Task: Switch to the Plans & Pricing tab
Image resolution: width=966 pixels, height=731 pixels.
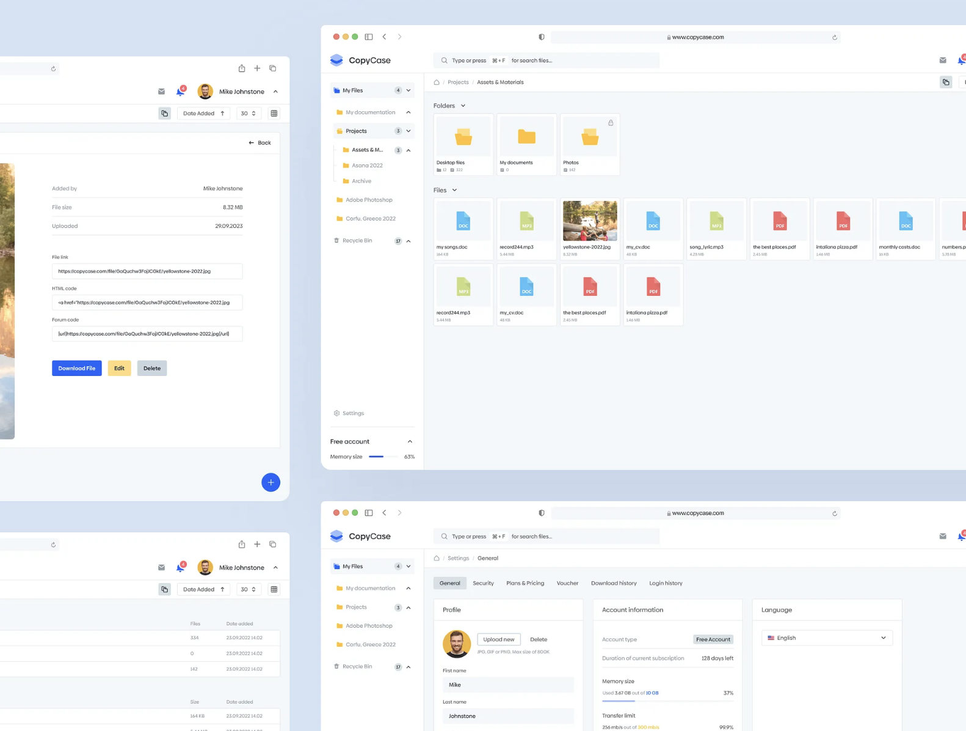Action: [x=525, y=583]
